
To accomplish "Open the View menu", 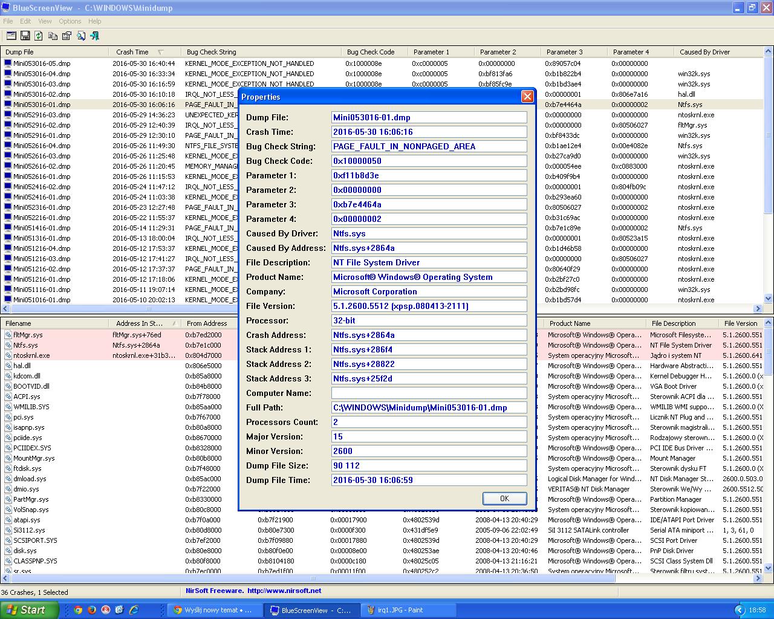I will point(45,21).
